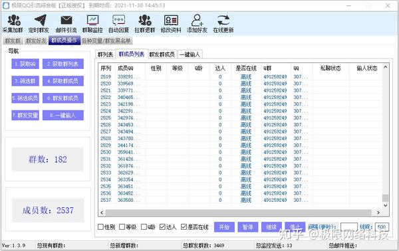
Task: Click the member list scroll-up arrow
Action: [x=385, y=67]
